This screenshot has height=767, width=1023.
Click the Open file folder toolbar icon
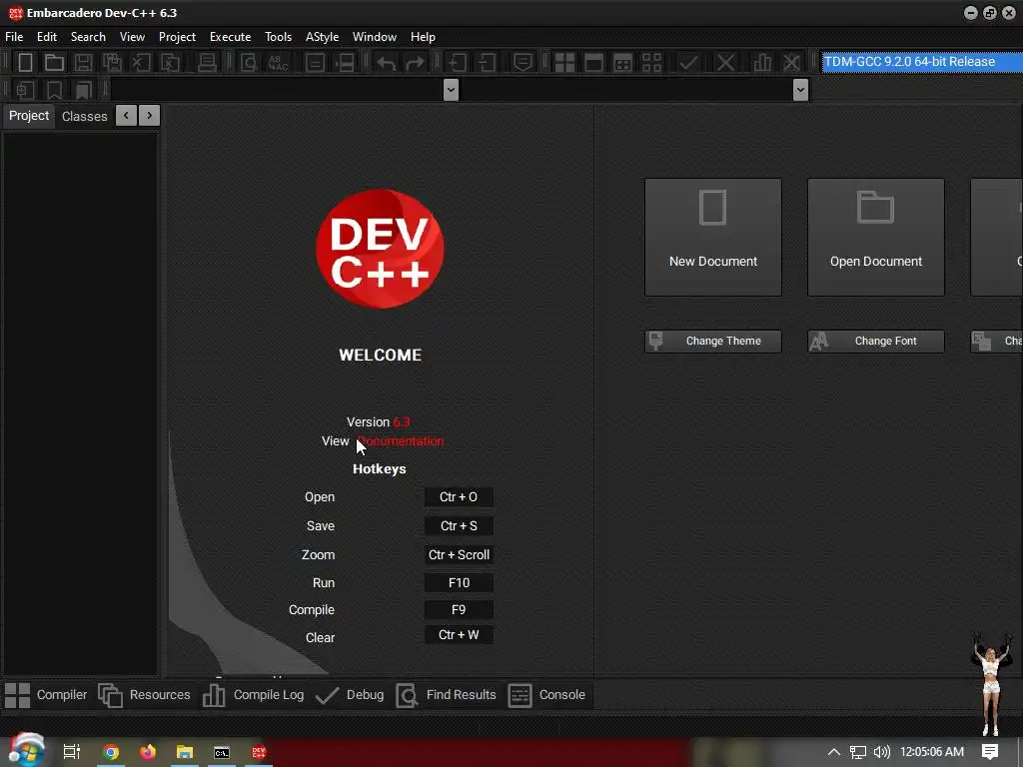pyautogui.click(x=54, y=63)
